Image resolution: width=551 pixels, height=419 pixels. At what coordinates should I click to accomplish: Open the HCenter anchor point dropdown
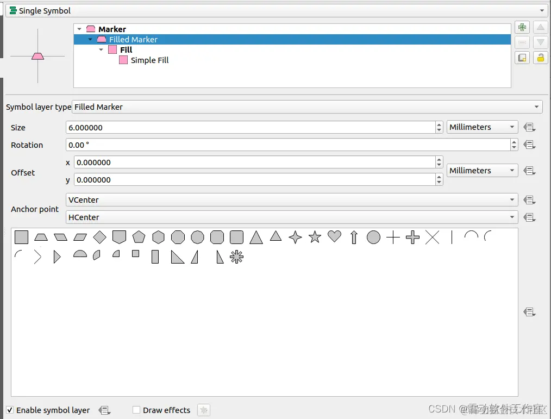[292, 217]
